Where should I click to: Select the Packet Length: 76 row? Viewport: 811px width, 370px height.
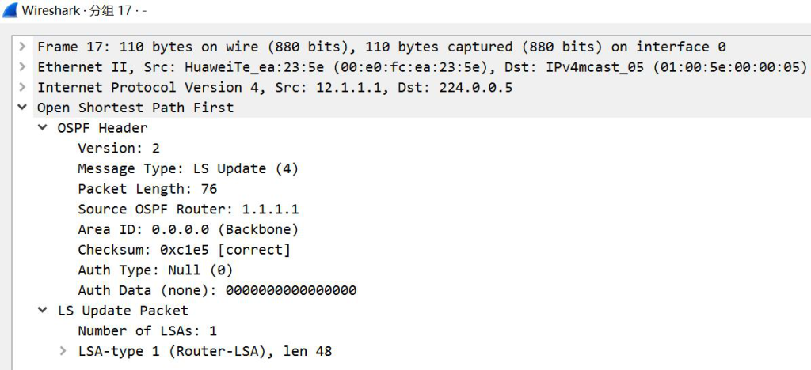[x=147, y=189]
